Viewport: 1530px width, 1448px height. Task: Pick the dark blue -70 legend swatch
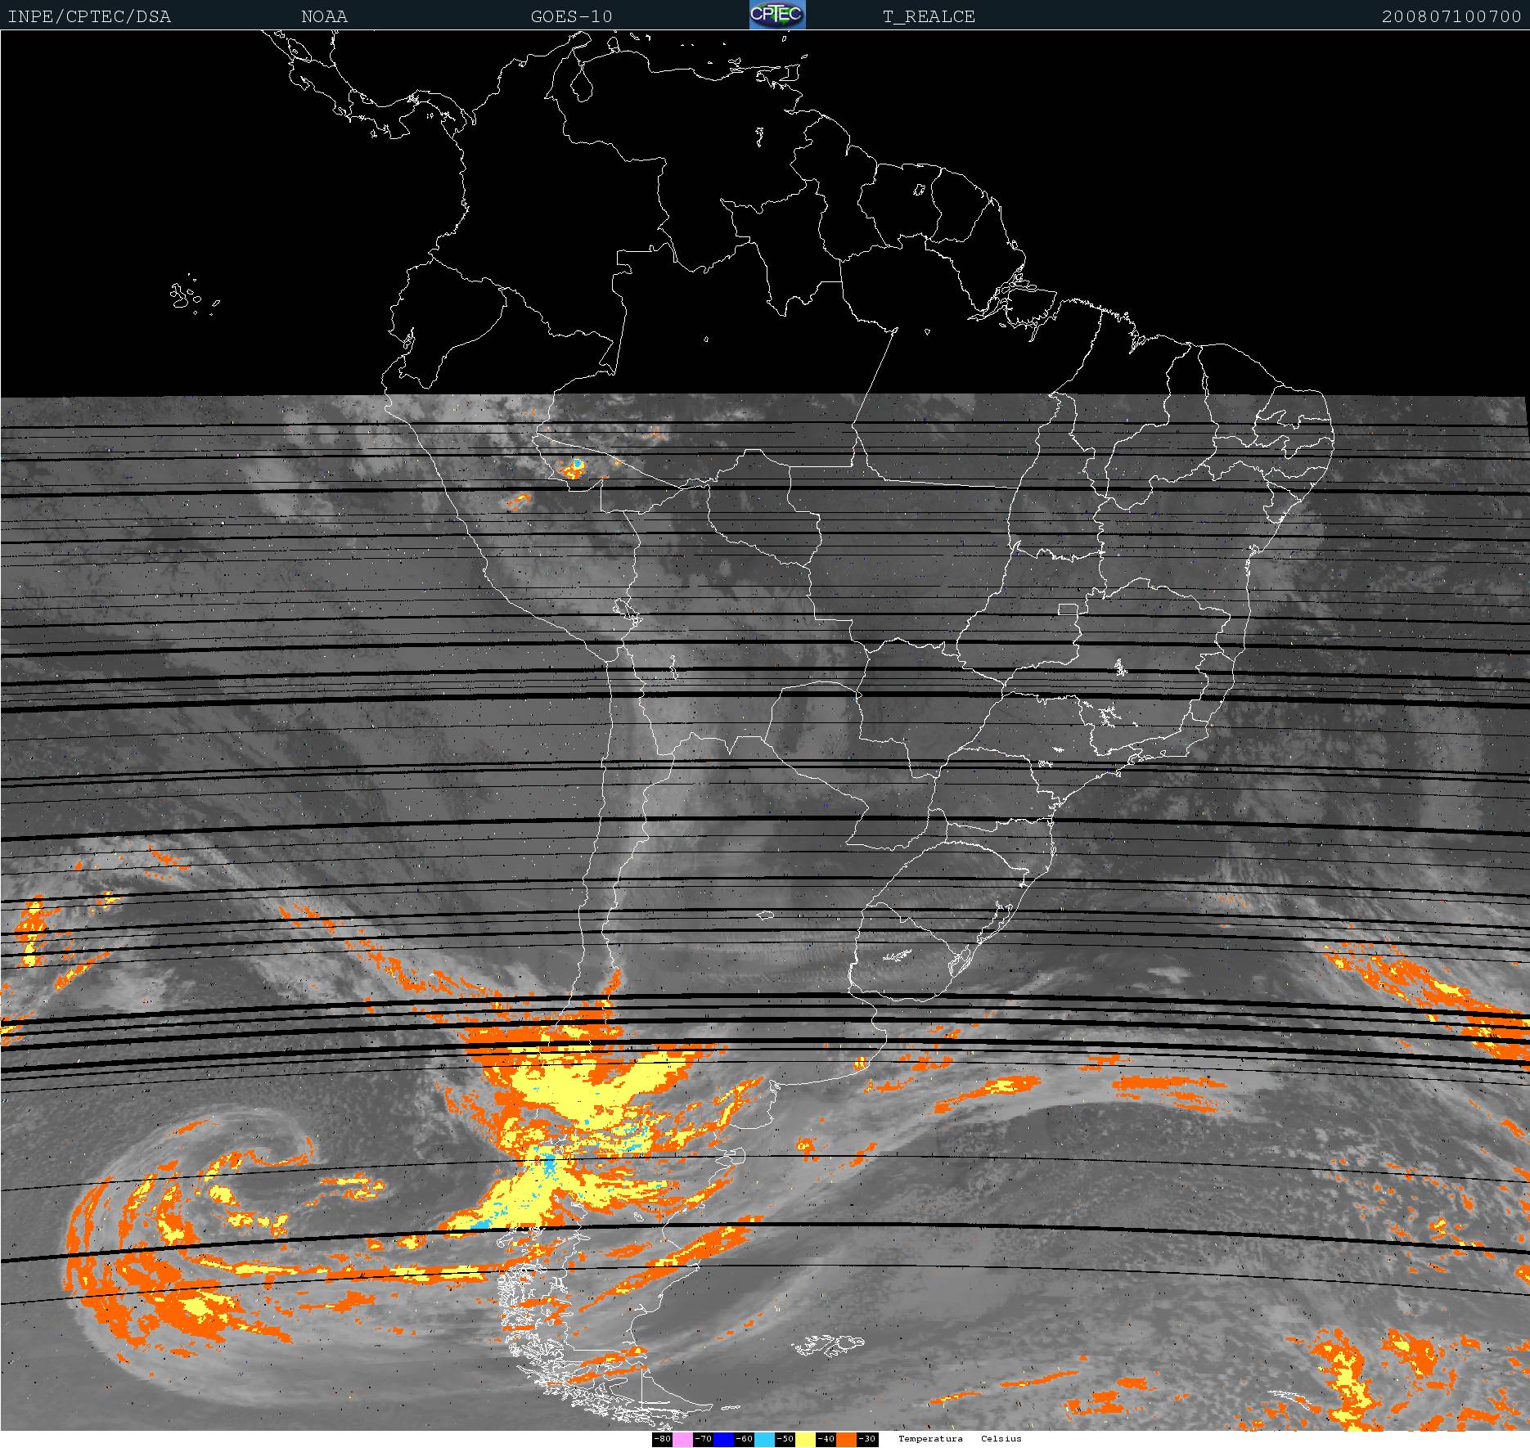[723, 1439]
